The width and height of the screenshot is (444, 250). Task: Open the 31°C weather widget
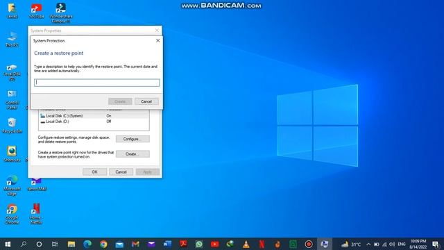(x=351, y=244)
